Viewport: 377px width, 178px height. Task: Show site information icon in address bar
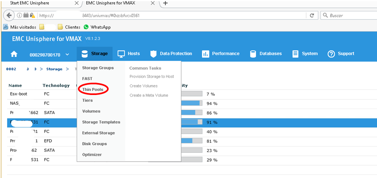(x=19, y=16)
